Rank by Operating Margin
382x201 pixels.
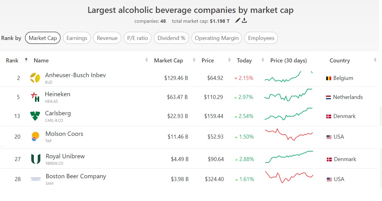click(217, 38)
